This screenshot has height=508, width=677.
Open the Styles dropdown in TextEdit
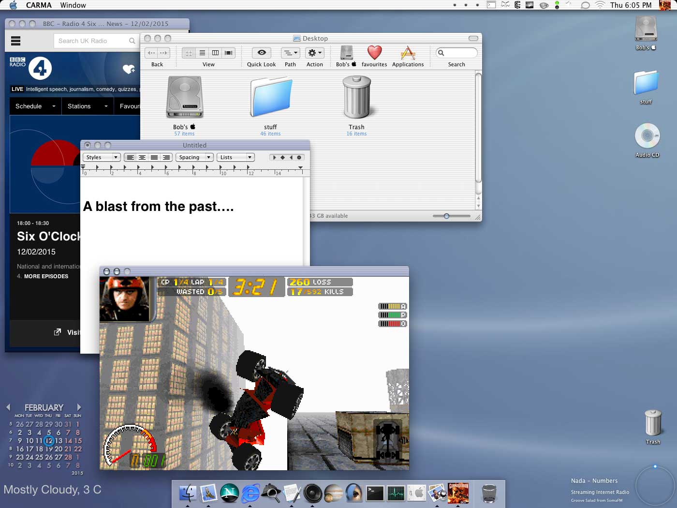pos(102,157)
